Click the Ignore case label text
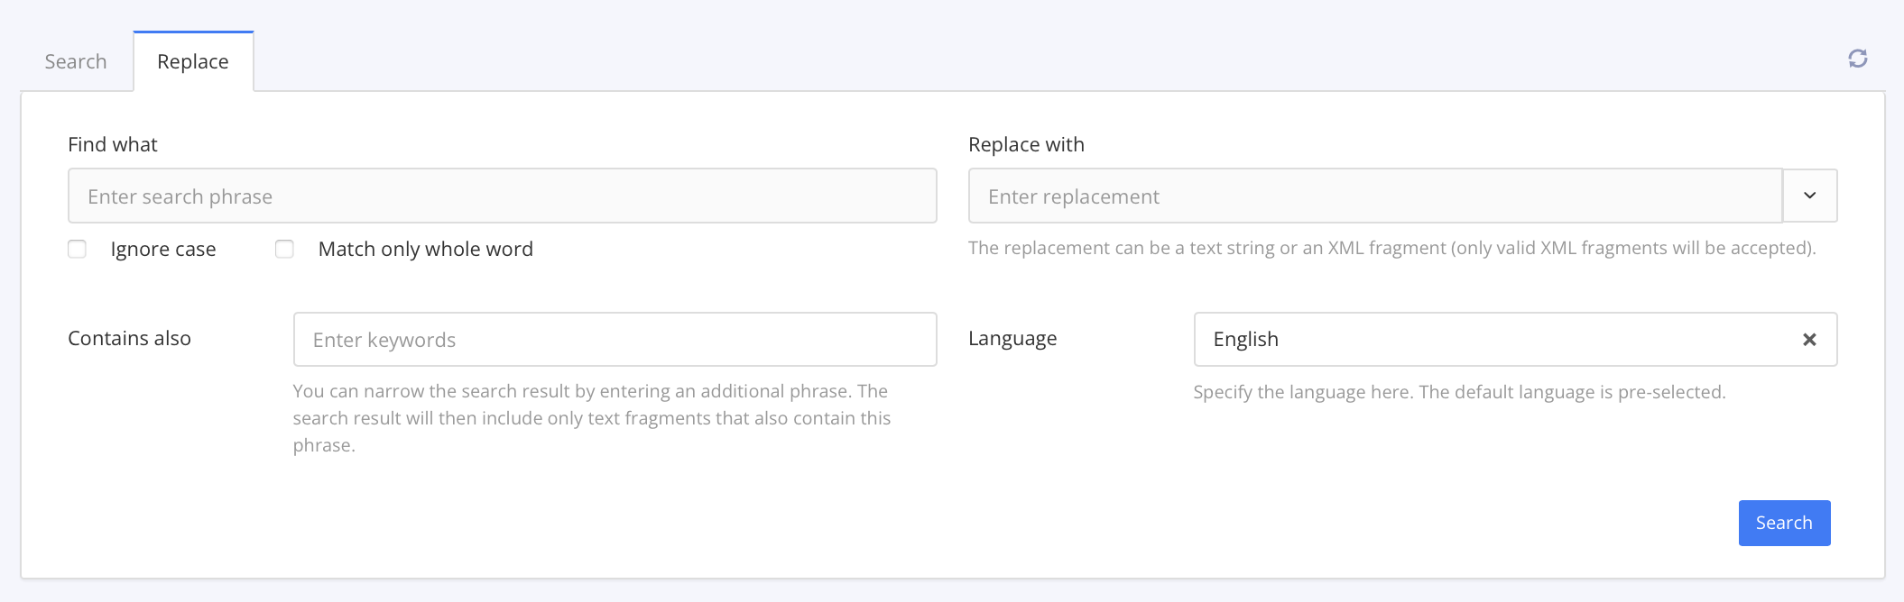1904x602 pixels. [x=163, y=249]
